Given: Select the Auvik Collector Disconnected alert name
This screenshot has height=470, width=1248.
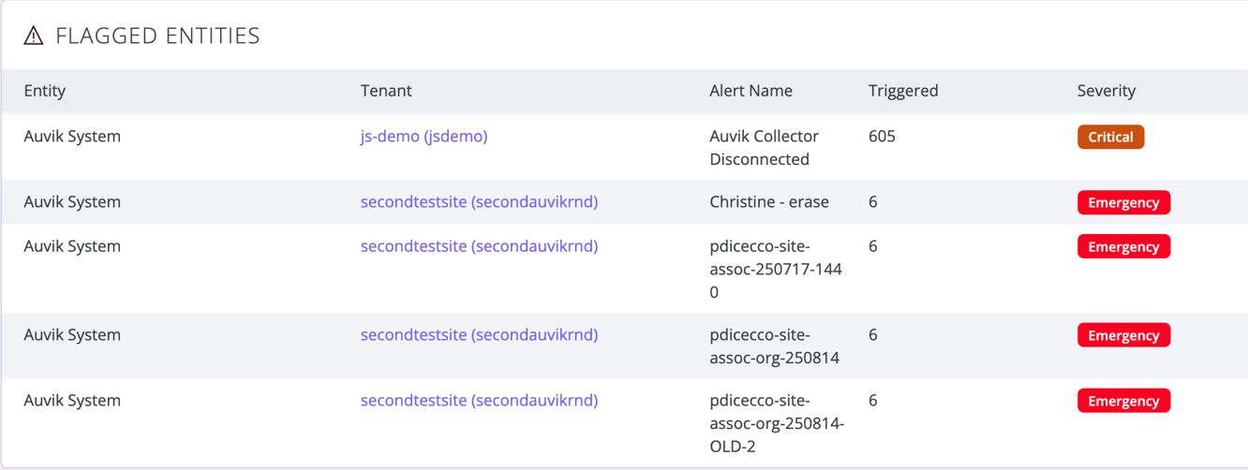Looking at the screenshot, I should tap(765, 148).
